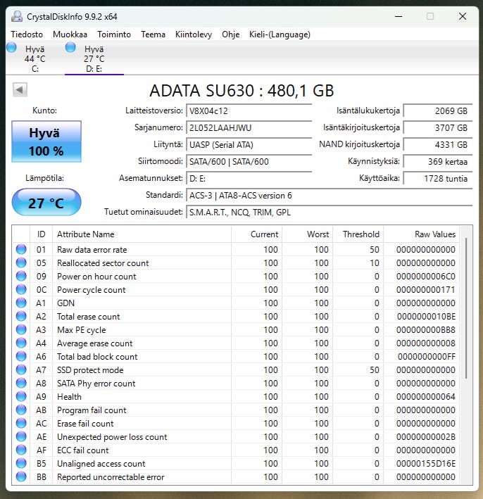Click the status orb for Unexpected power loss count
483x499 pixels.
[x=21, y=436]
